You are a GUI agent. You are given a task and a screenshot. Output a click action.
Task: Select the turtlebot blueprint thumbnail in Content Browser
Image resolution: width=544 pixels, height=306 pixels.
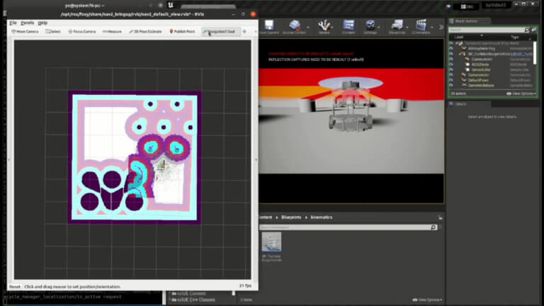[x=271, y=243]
